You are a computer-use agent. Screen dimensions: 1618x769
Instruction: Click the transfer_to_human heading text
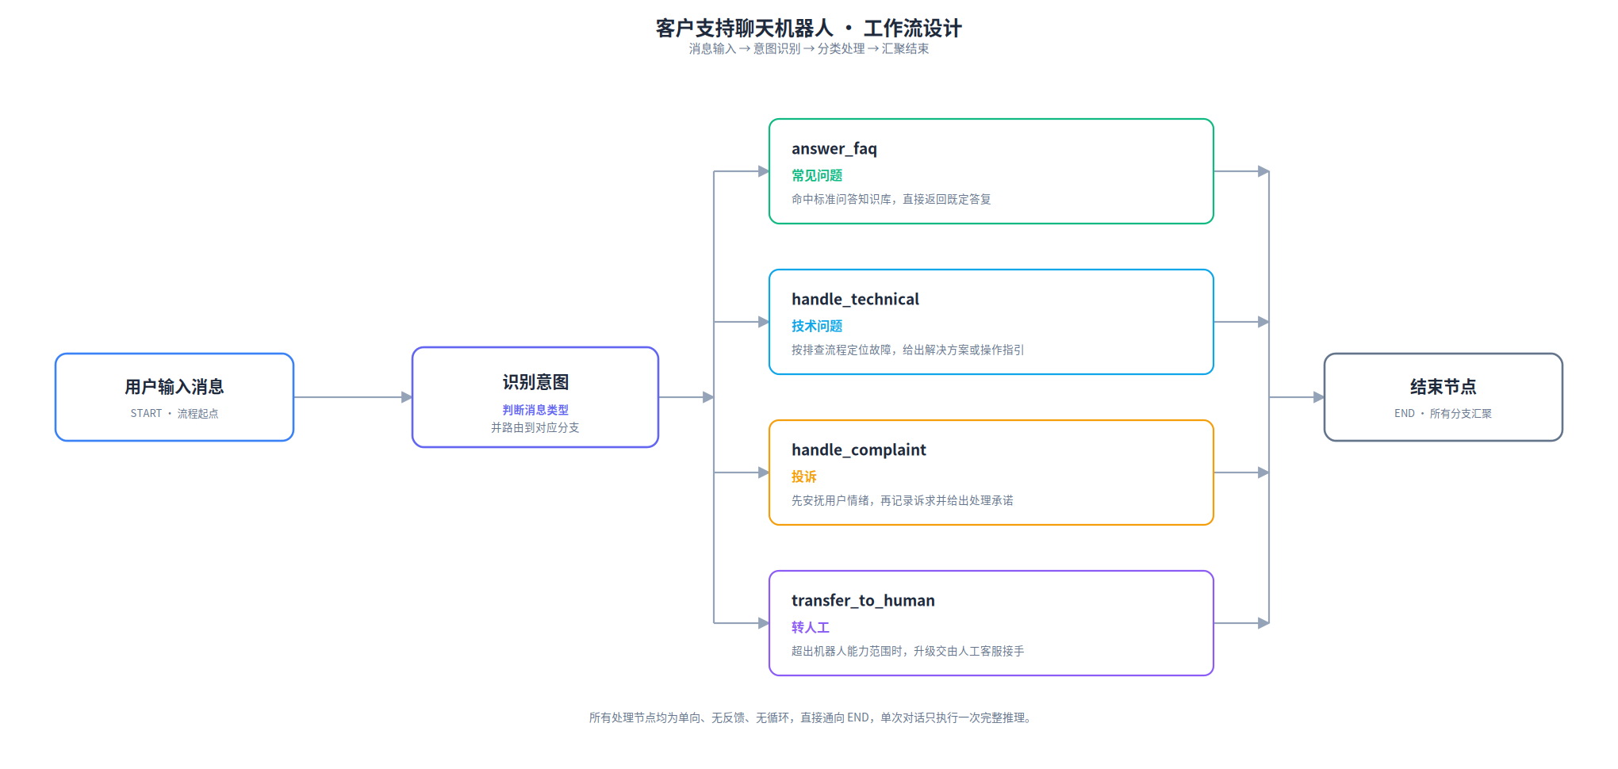click(863, 600)
